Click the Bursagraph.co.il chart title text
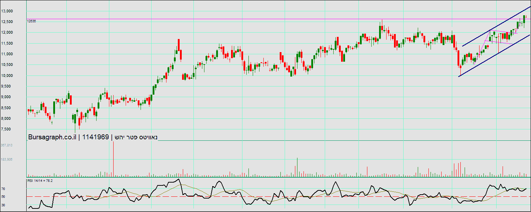 pyautogui.click(x=53, y=137)
